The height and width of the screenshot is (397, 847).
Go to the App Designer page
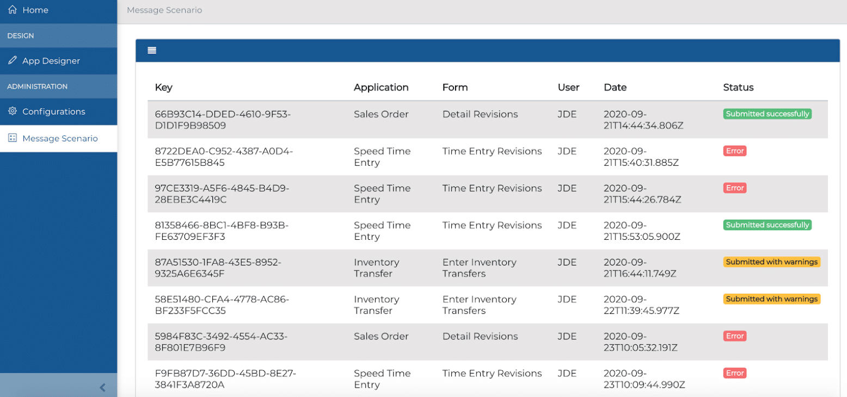click(x=51, y=61)
